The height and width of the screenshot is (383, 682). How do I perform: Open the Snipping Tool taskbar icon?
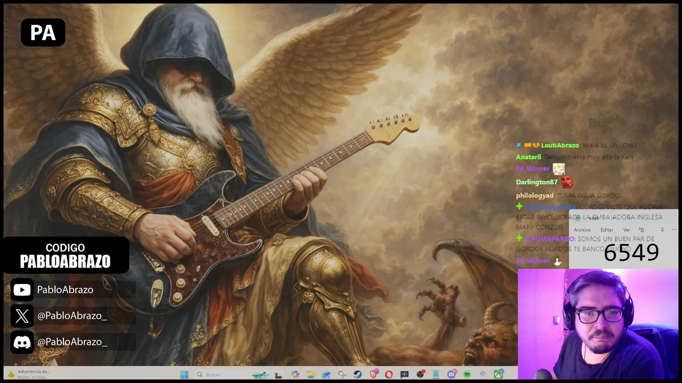(342, 374)
